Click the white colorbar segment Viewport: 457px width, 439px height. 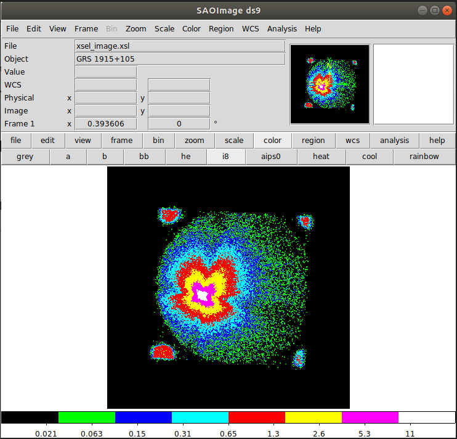[427, 417]
